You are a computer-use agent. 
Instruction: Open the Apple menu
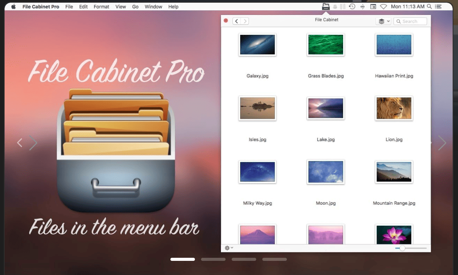[x=13, y=7]
